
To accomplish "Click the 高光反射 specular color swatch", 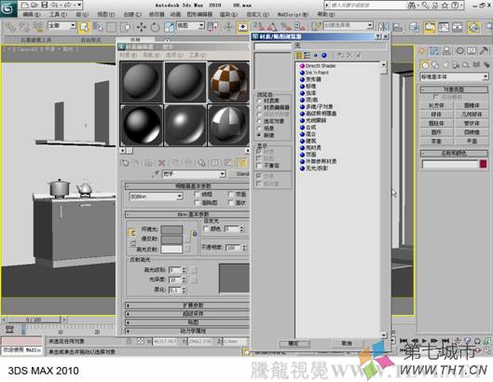I will click(171, 249).
